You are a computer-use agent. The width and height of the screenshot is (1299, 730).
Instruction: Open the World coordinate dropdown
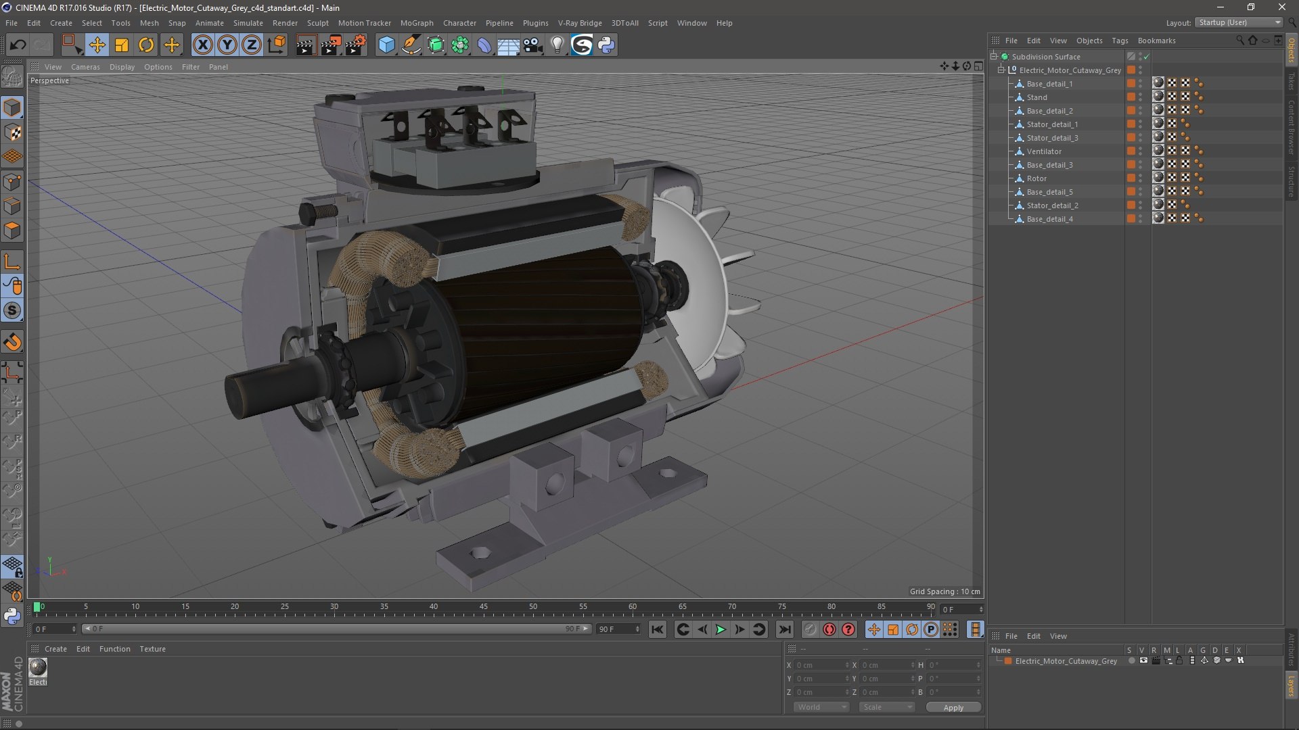[x=821, y=707]
